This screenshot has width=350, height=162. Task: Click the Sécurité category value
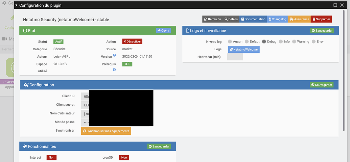tap(60, 49)
